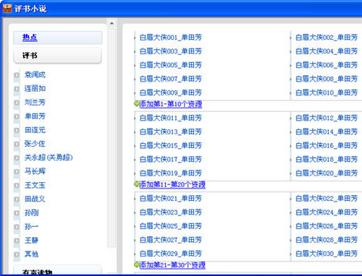The width and height of the screenshot is (362, 276).
Task: Add resources via 添加第21-第30个资源 link
Action: pos(172,265)
